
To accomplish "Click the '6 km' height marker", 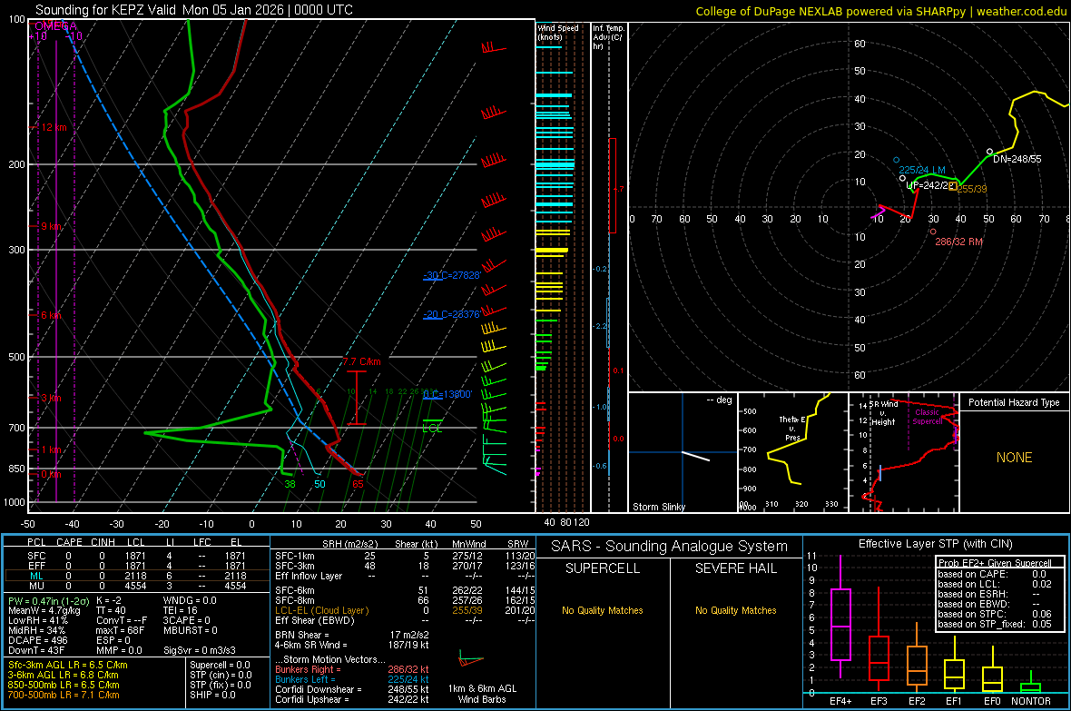I will [51, 315].
